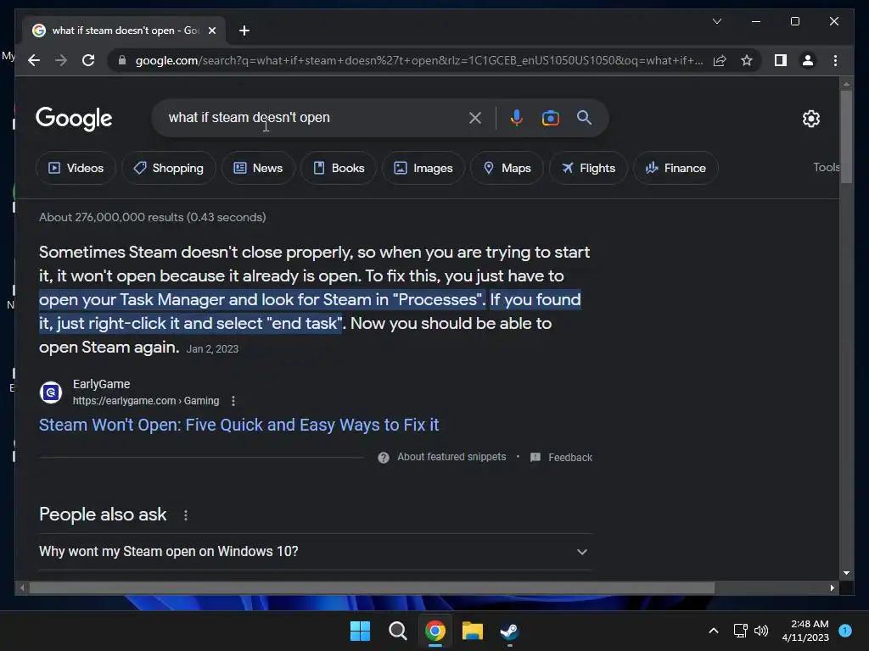Open Windows Search from the taskbar
The width and height of the screenshot is (869, 651).
click(397, 631)
